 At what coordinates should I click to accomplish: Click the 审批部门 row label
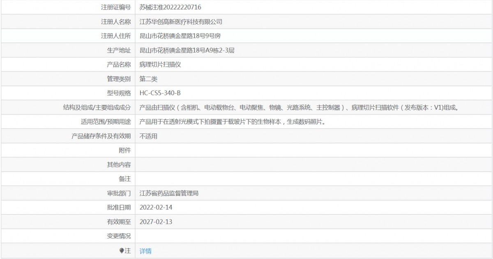(118, 193)
